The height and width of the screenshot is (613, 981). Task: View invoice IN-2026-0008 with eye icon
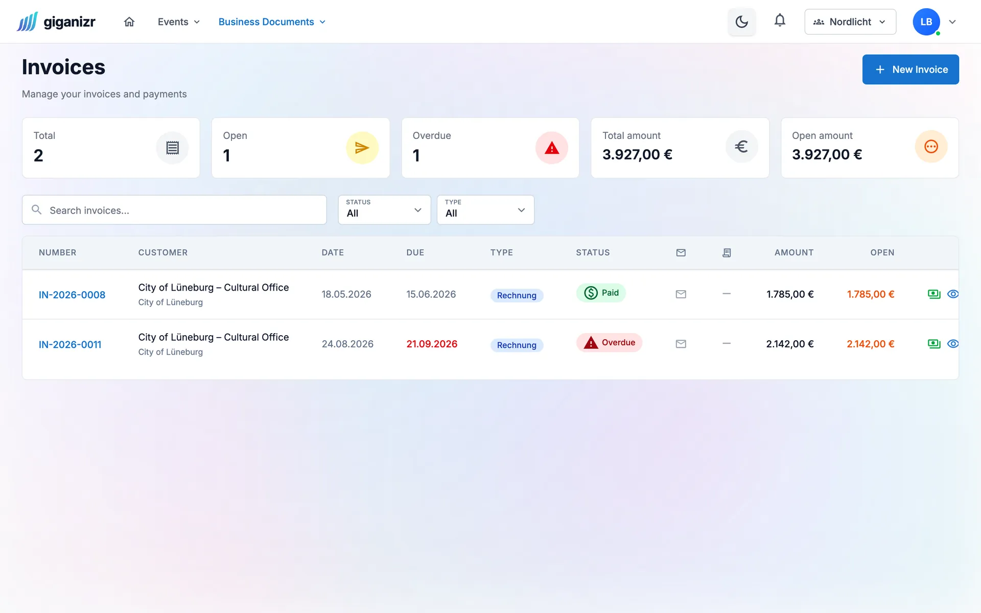click(x=952, y=294)
